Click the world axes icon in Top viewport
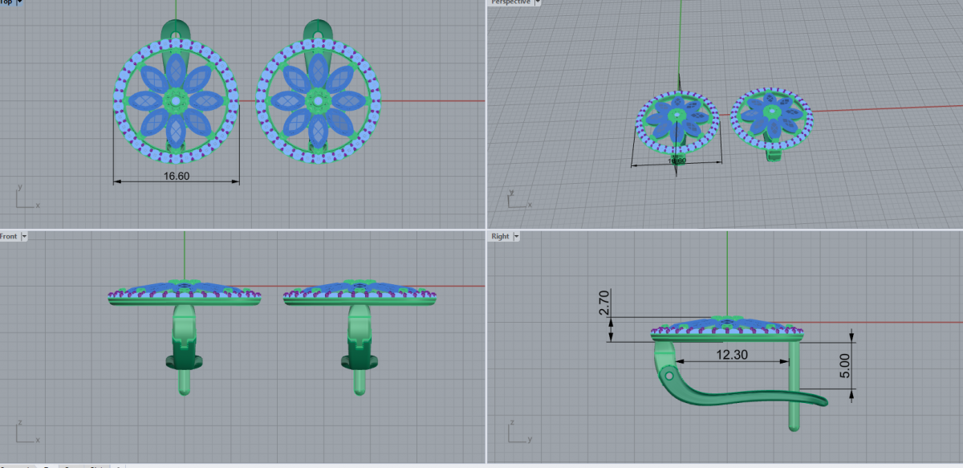This screenshot has width=963, height=468. click(x=26, y=198)
